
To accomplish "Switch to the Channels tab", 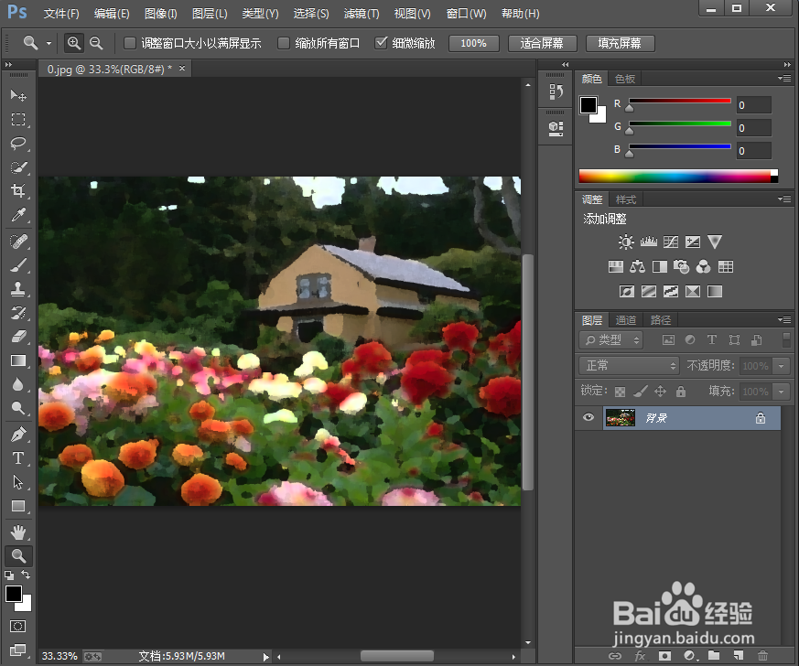I will tap(625, 320).
